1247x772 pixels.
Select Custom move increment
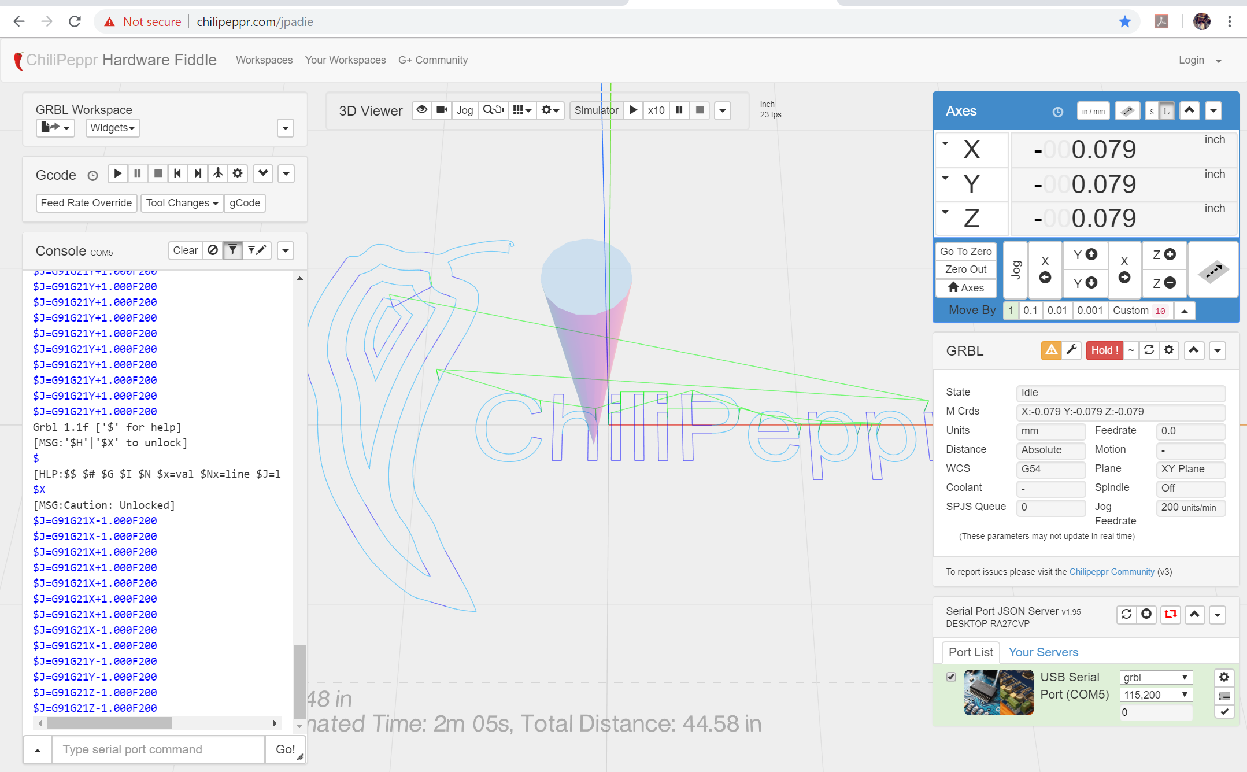1139,311
